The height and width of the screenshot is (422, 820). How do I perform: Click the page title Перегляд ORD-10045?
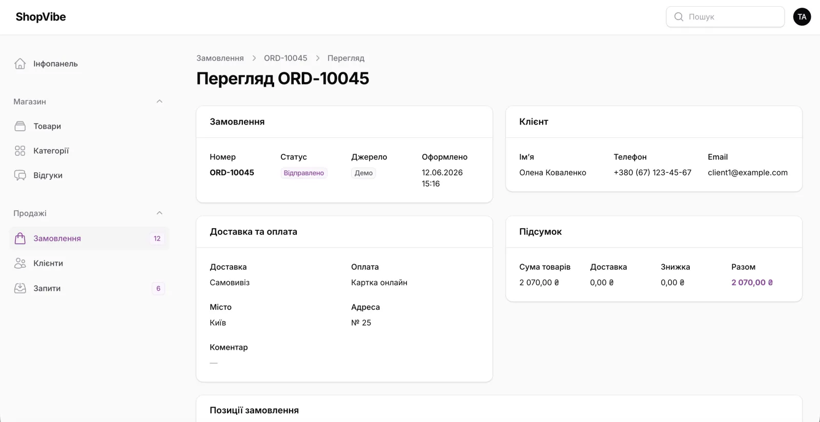pyautogui.click(x=282, y=78)
